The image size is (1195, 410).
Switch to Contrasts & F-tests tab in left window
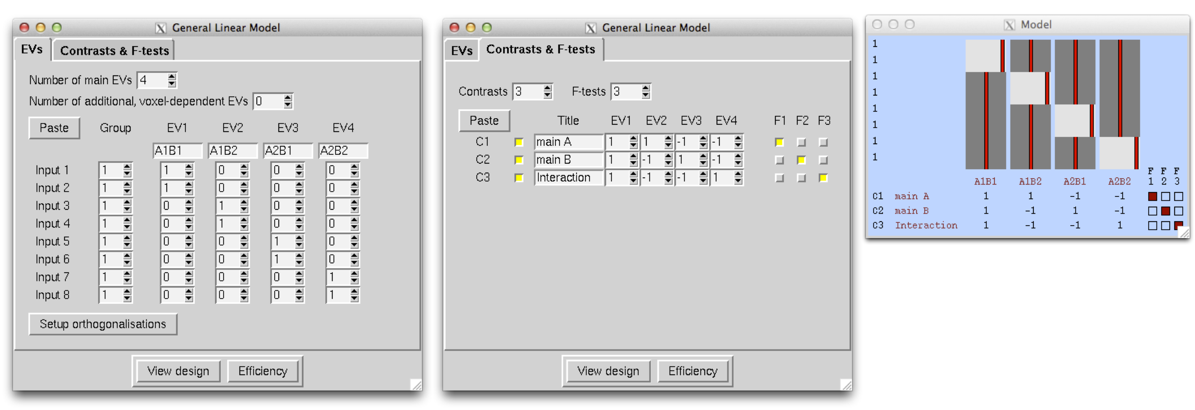114,51
